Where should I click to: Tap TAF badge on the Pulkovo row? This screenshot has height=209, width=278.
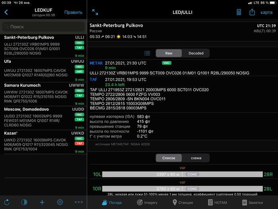(x=79, y=48)
